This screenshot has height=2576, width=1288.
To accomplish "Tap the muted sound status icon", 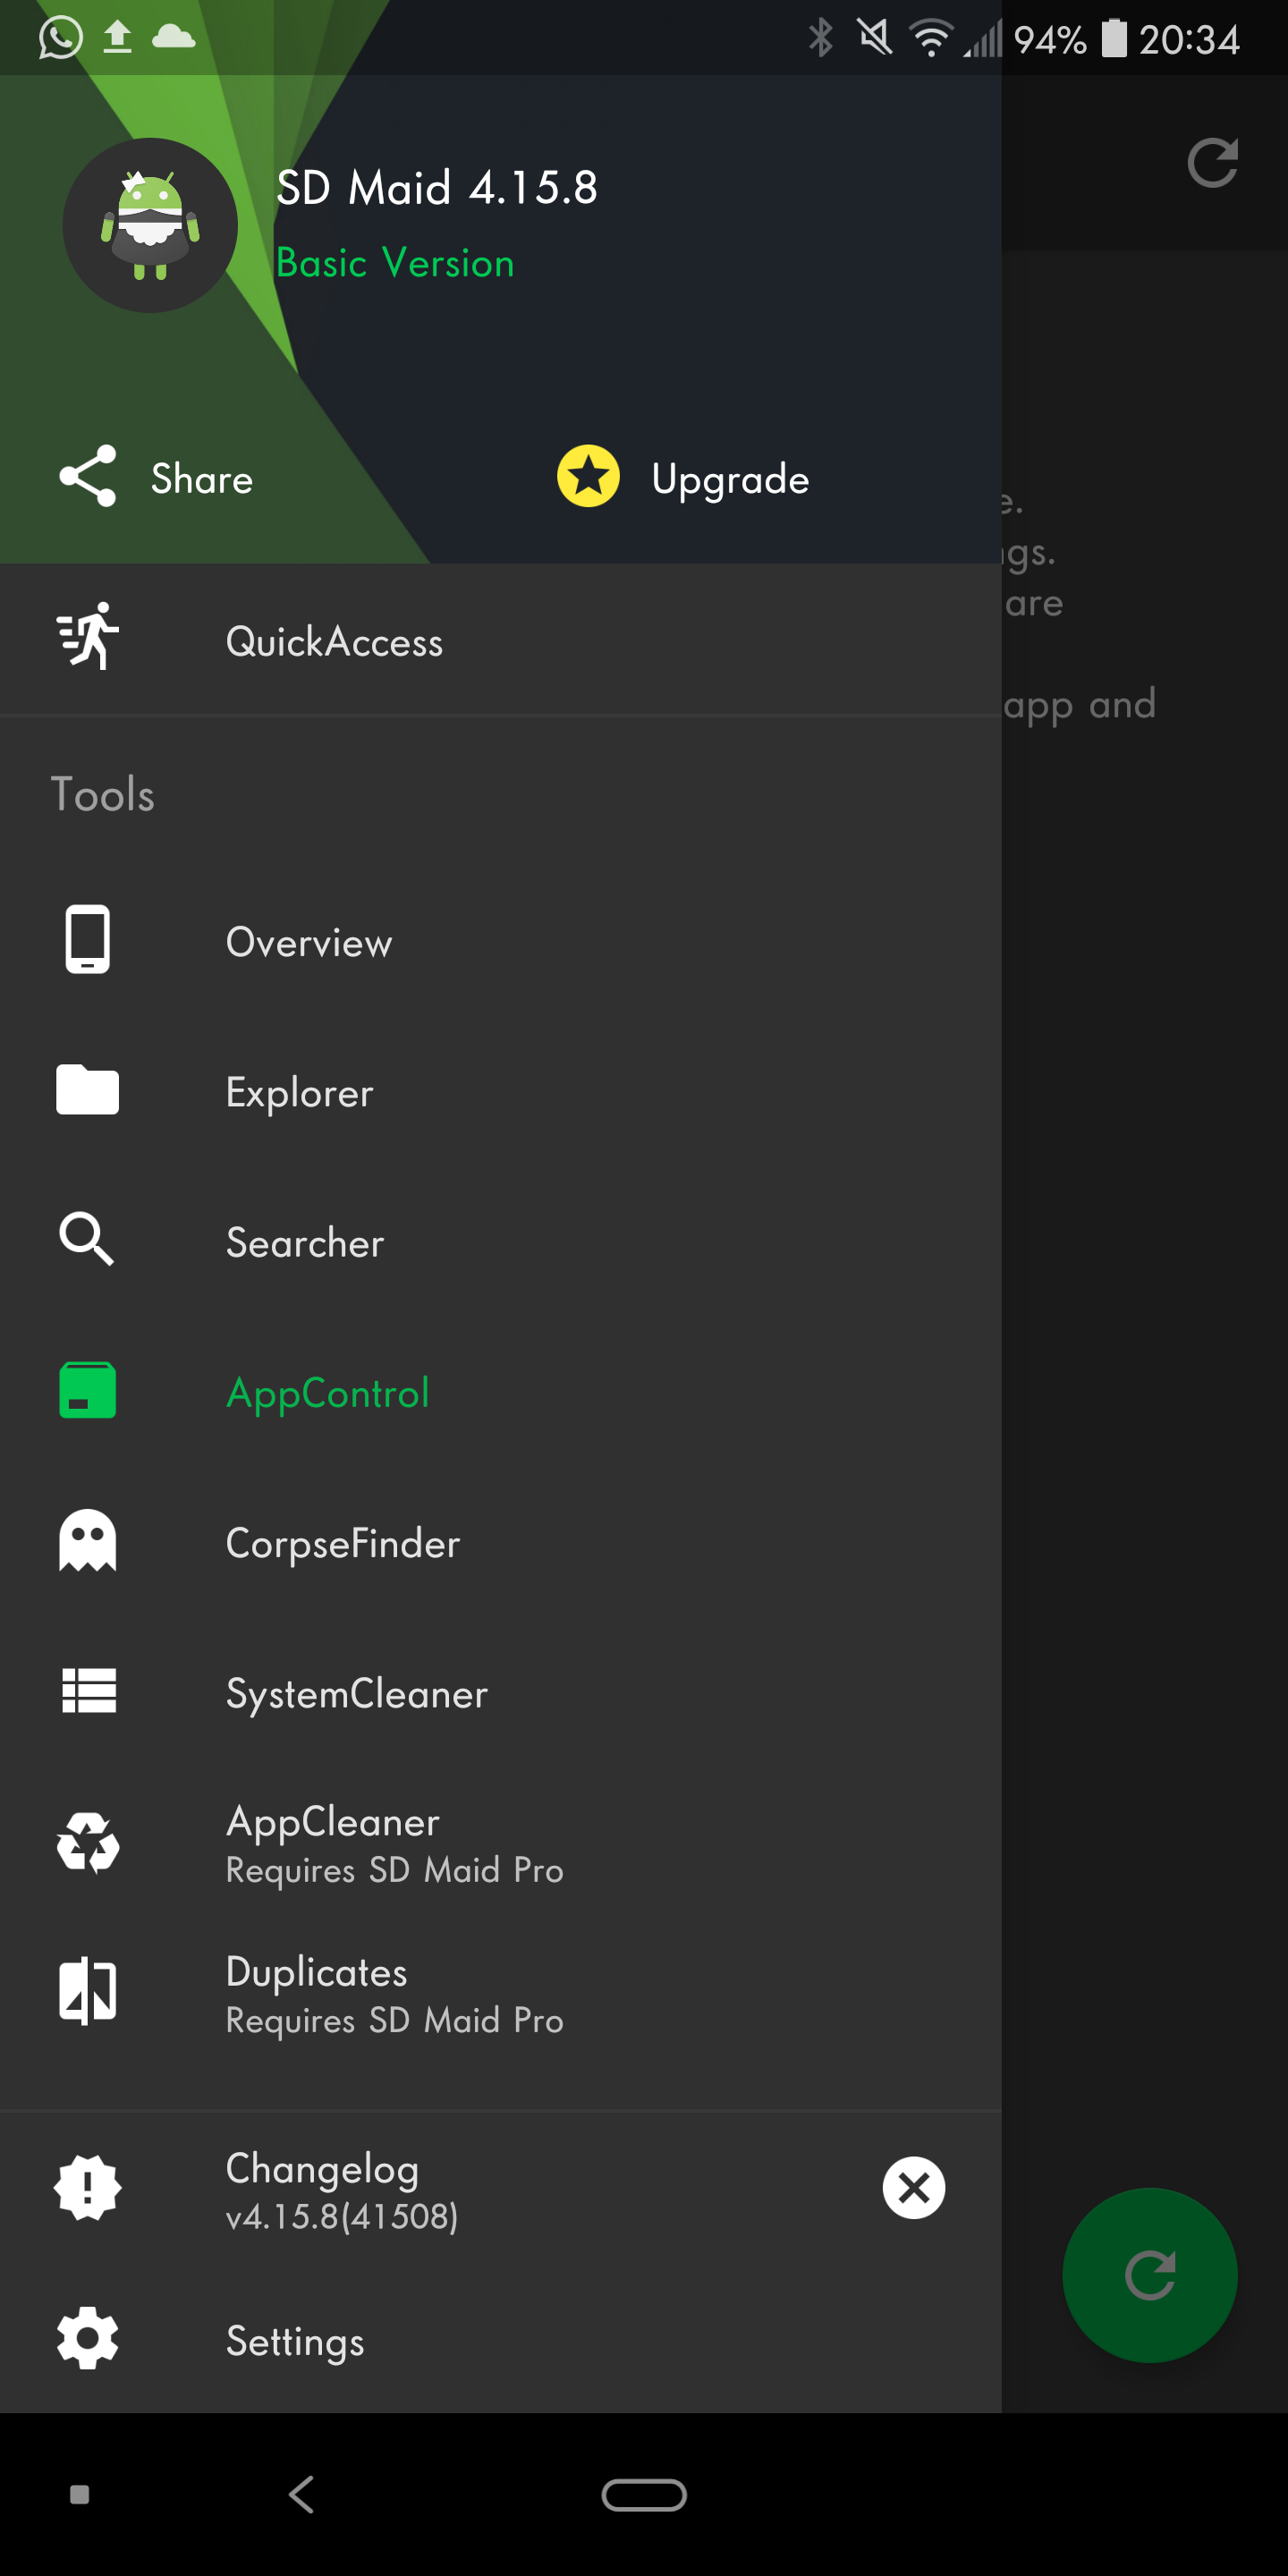I will tap(875, 38).
